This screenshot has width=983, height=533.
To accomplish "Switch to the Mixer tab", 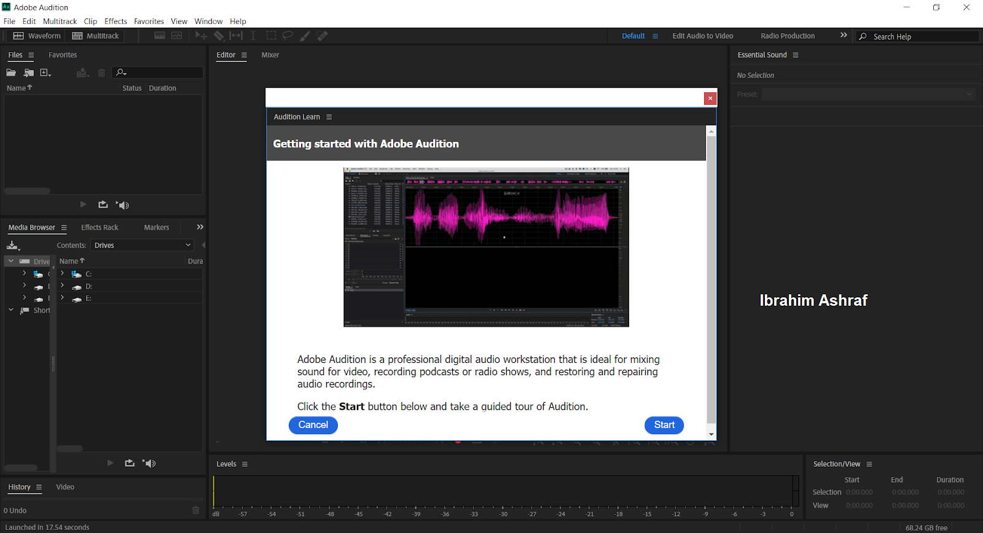I will (270, 55).
